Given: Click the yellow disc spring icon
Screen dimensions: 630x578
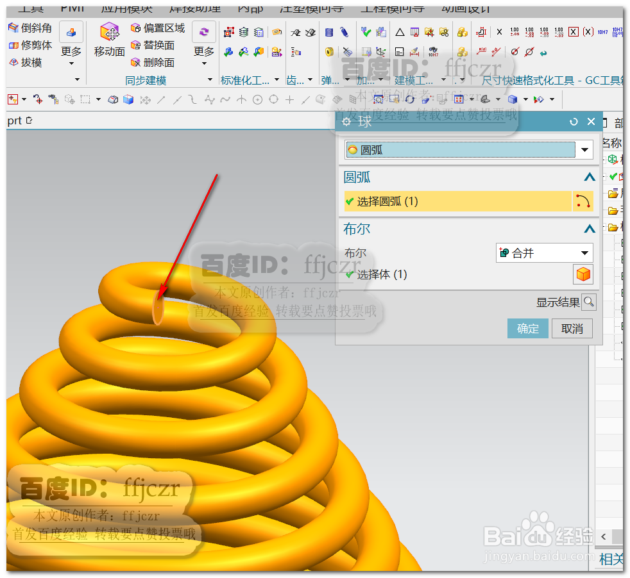Looking at the screenshot, I should pos(329,52).
